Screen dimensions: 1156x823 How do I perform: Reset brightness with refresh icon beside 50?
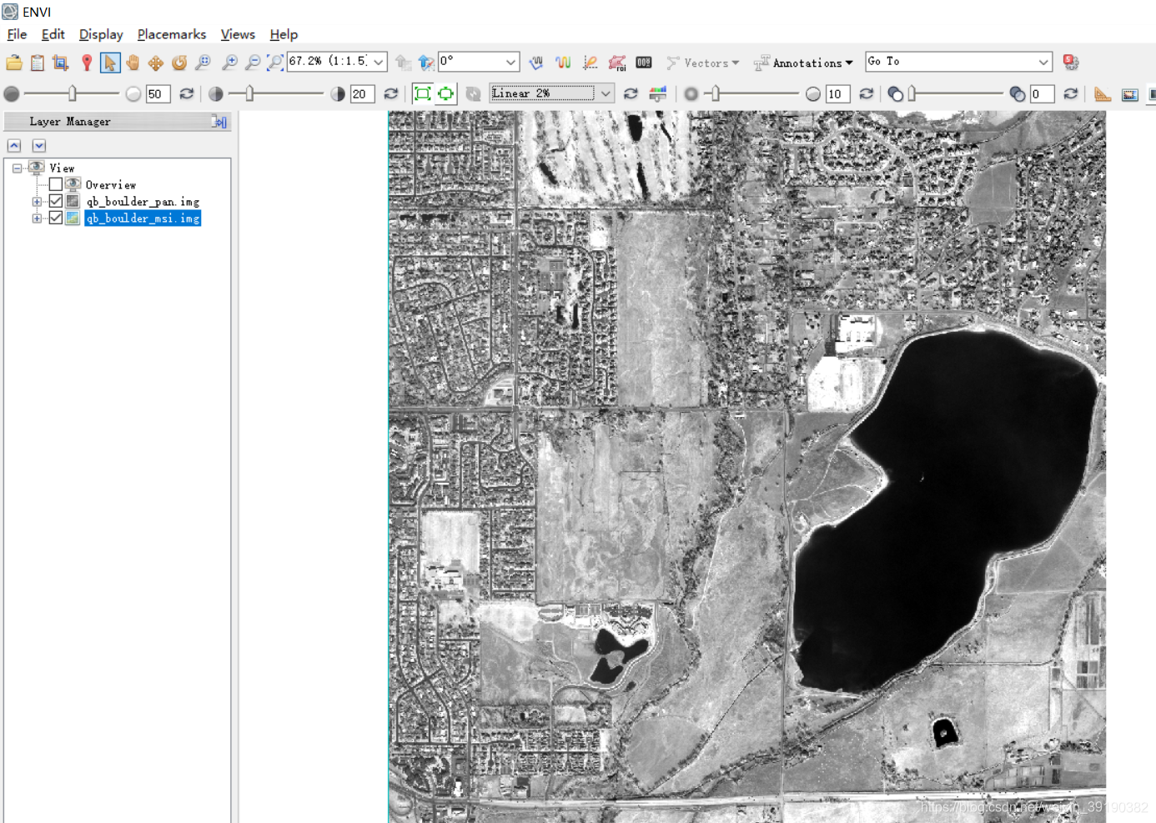point(187,93)
